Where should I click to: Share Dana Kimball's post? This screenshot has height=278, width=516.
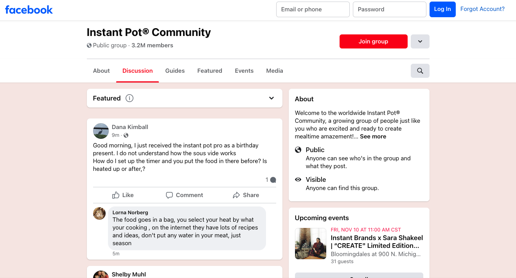(x=246, y=195)
